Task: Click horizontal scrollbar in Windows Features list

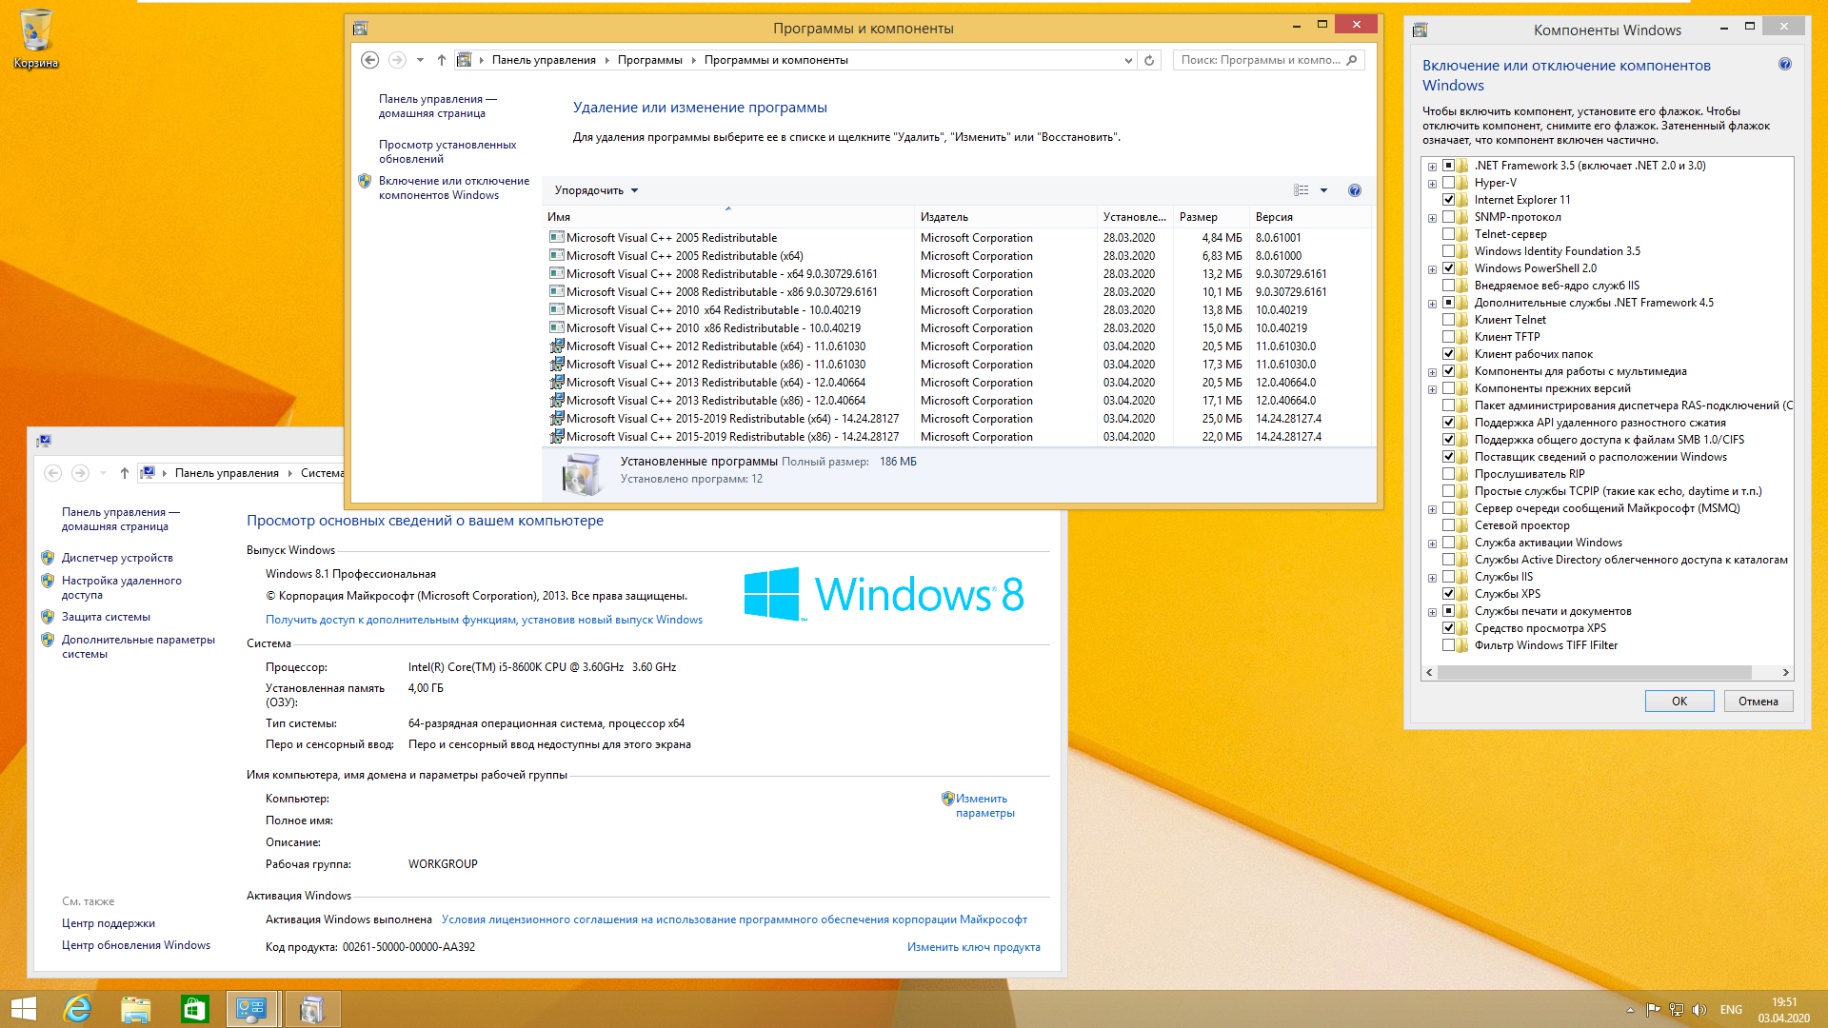Action: click(1595, 673)
